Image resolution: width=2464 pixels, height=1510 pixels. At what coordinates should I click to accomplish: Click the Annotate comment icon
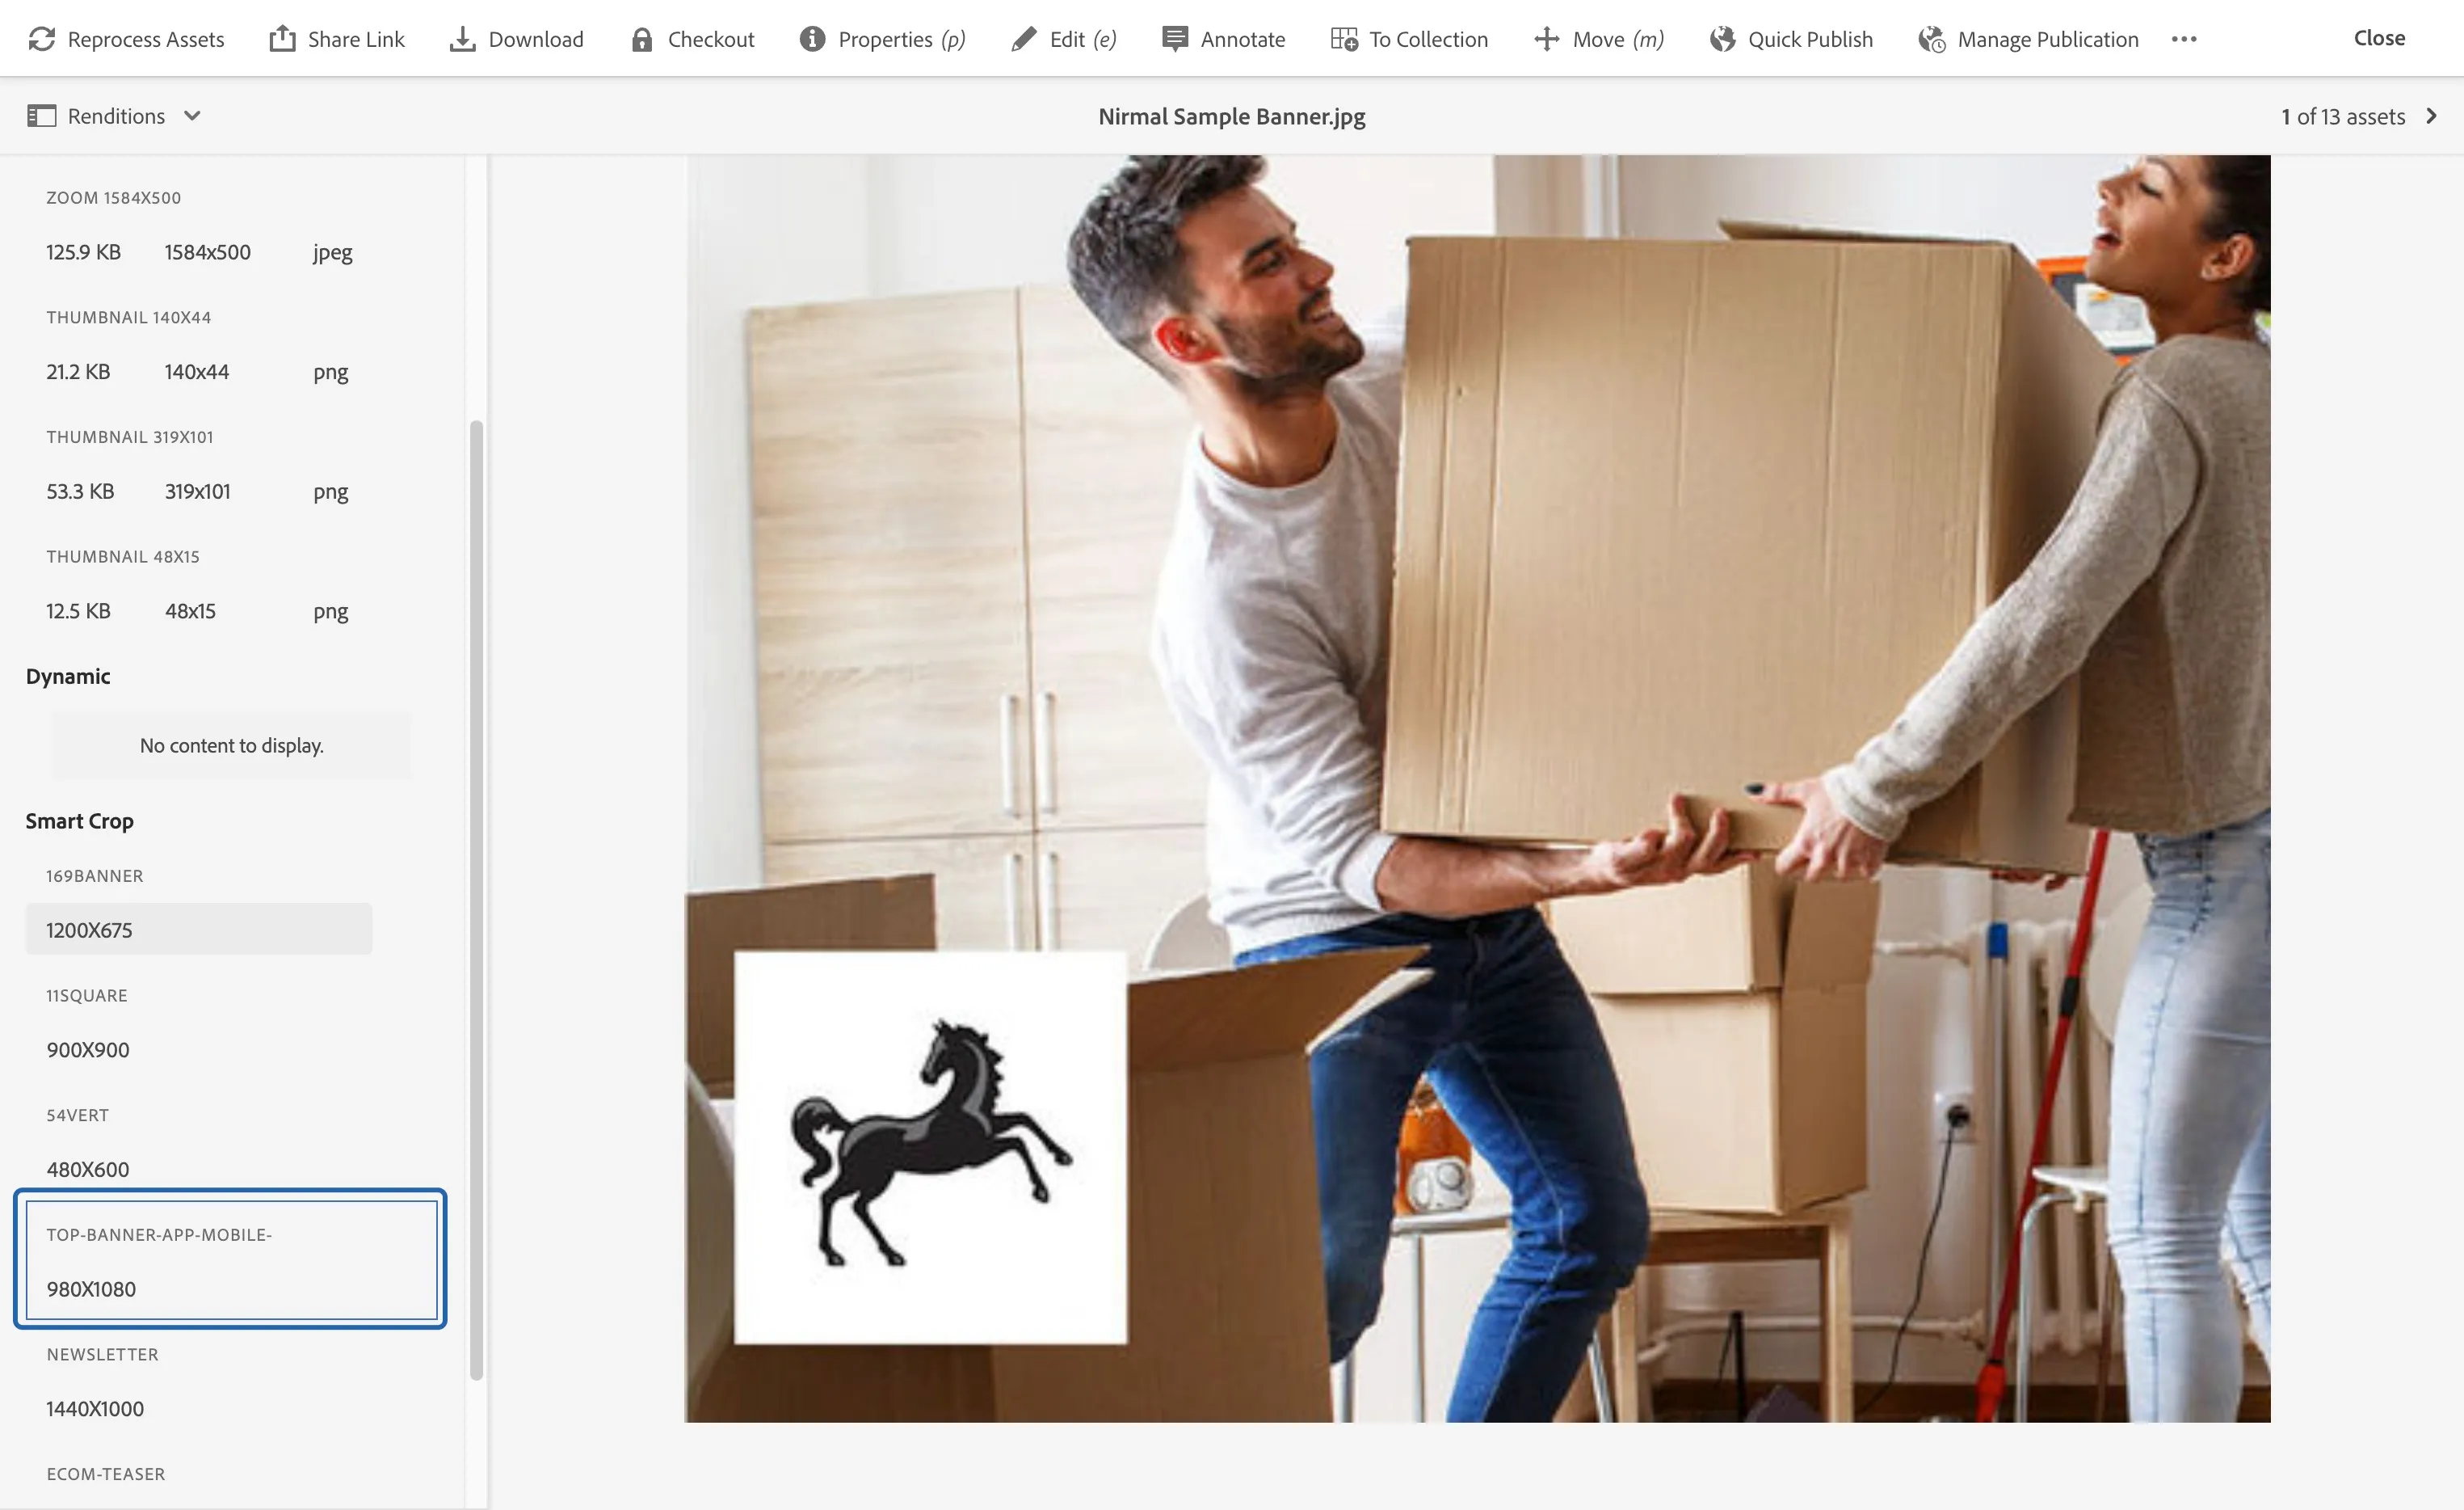[x=1175, y=39]
